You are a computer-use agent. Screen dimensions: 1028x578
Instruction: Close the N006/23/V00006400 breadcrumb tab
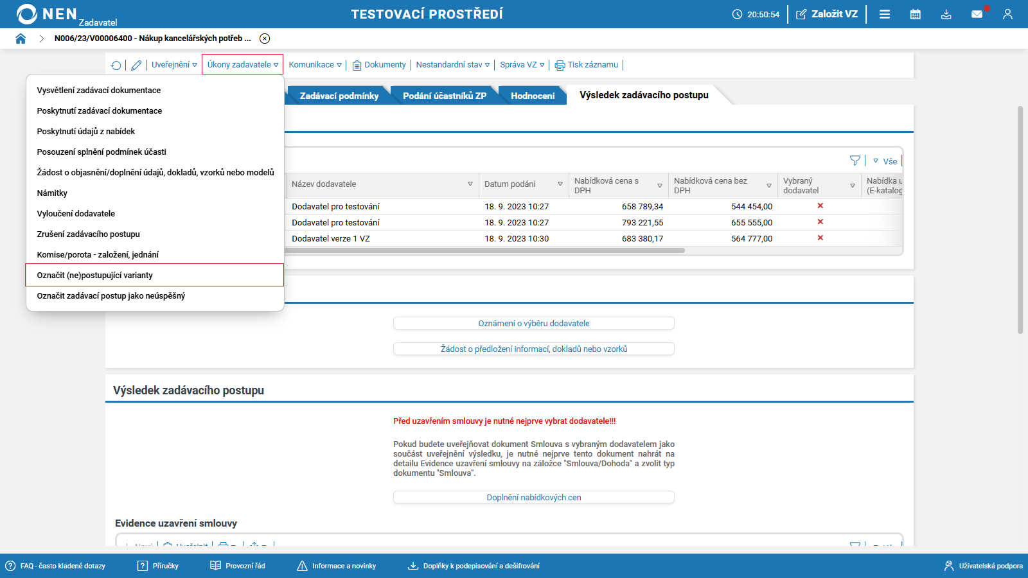(265, 39)
